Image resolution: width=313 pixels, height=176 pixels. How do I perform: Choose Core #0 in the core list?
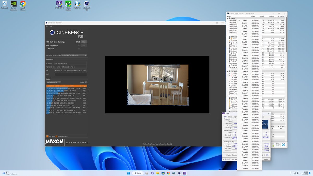point(250,20)
